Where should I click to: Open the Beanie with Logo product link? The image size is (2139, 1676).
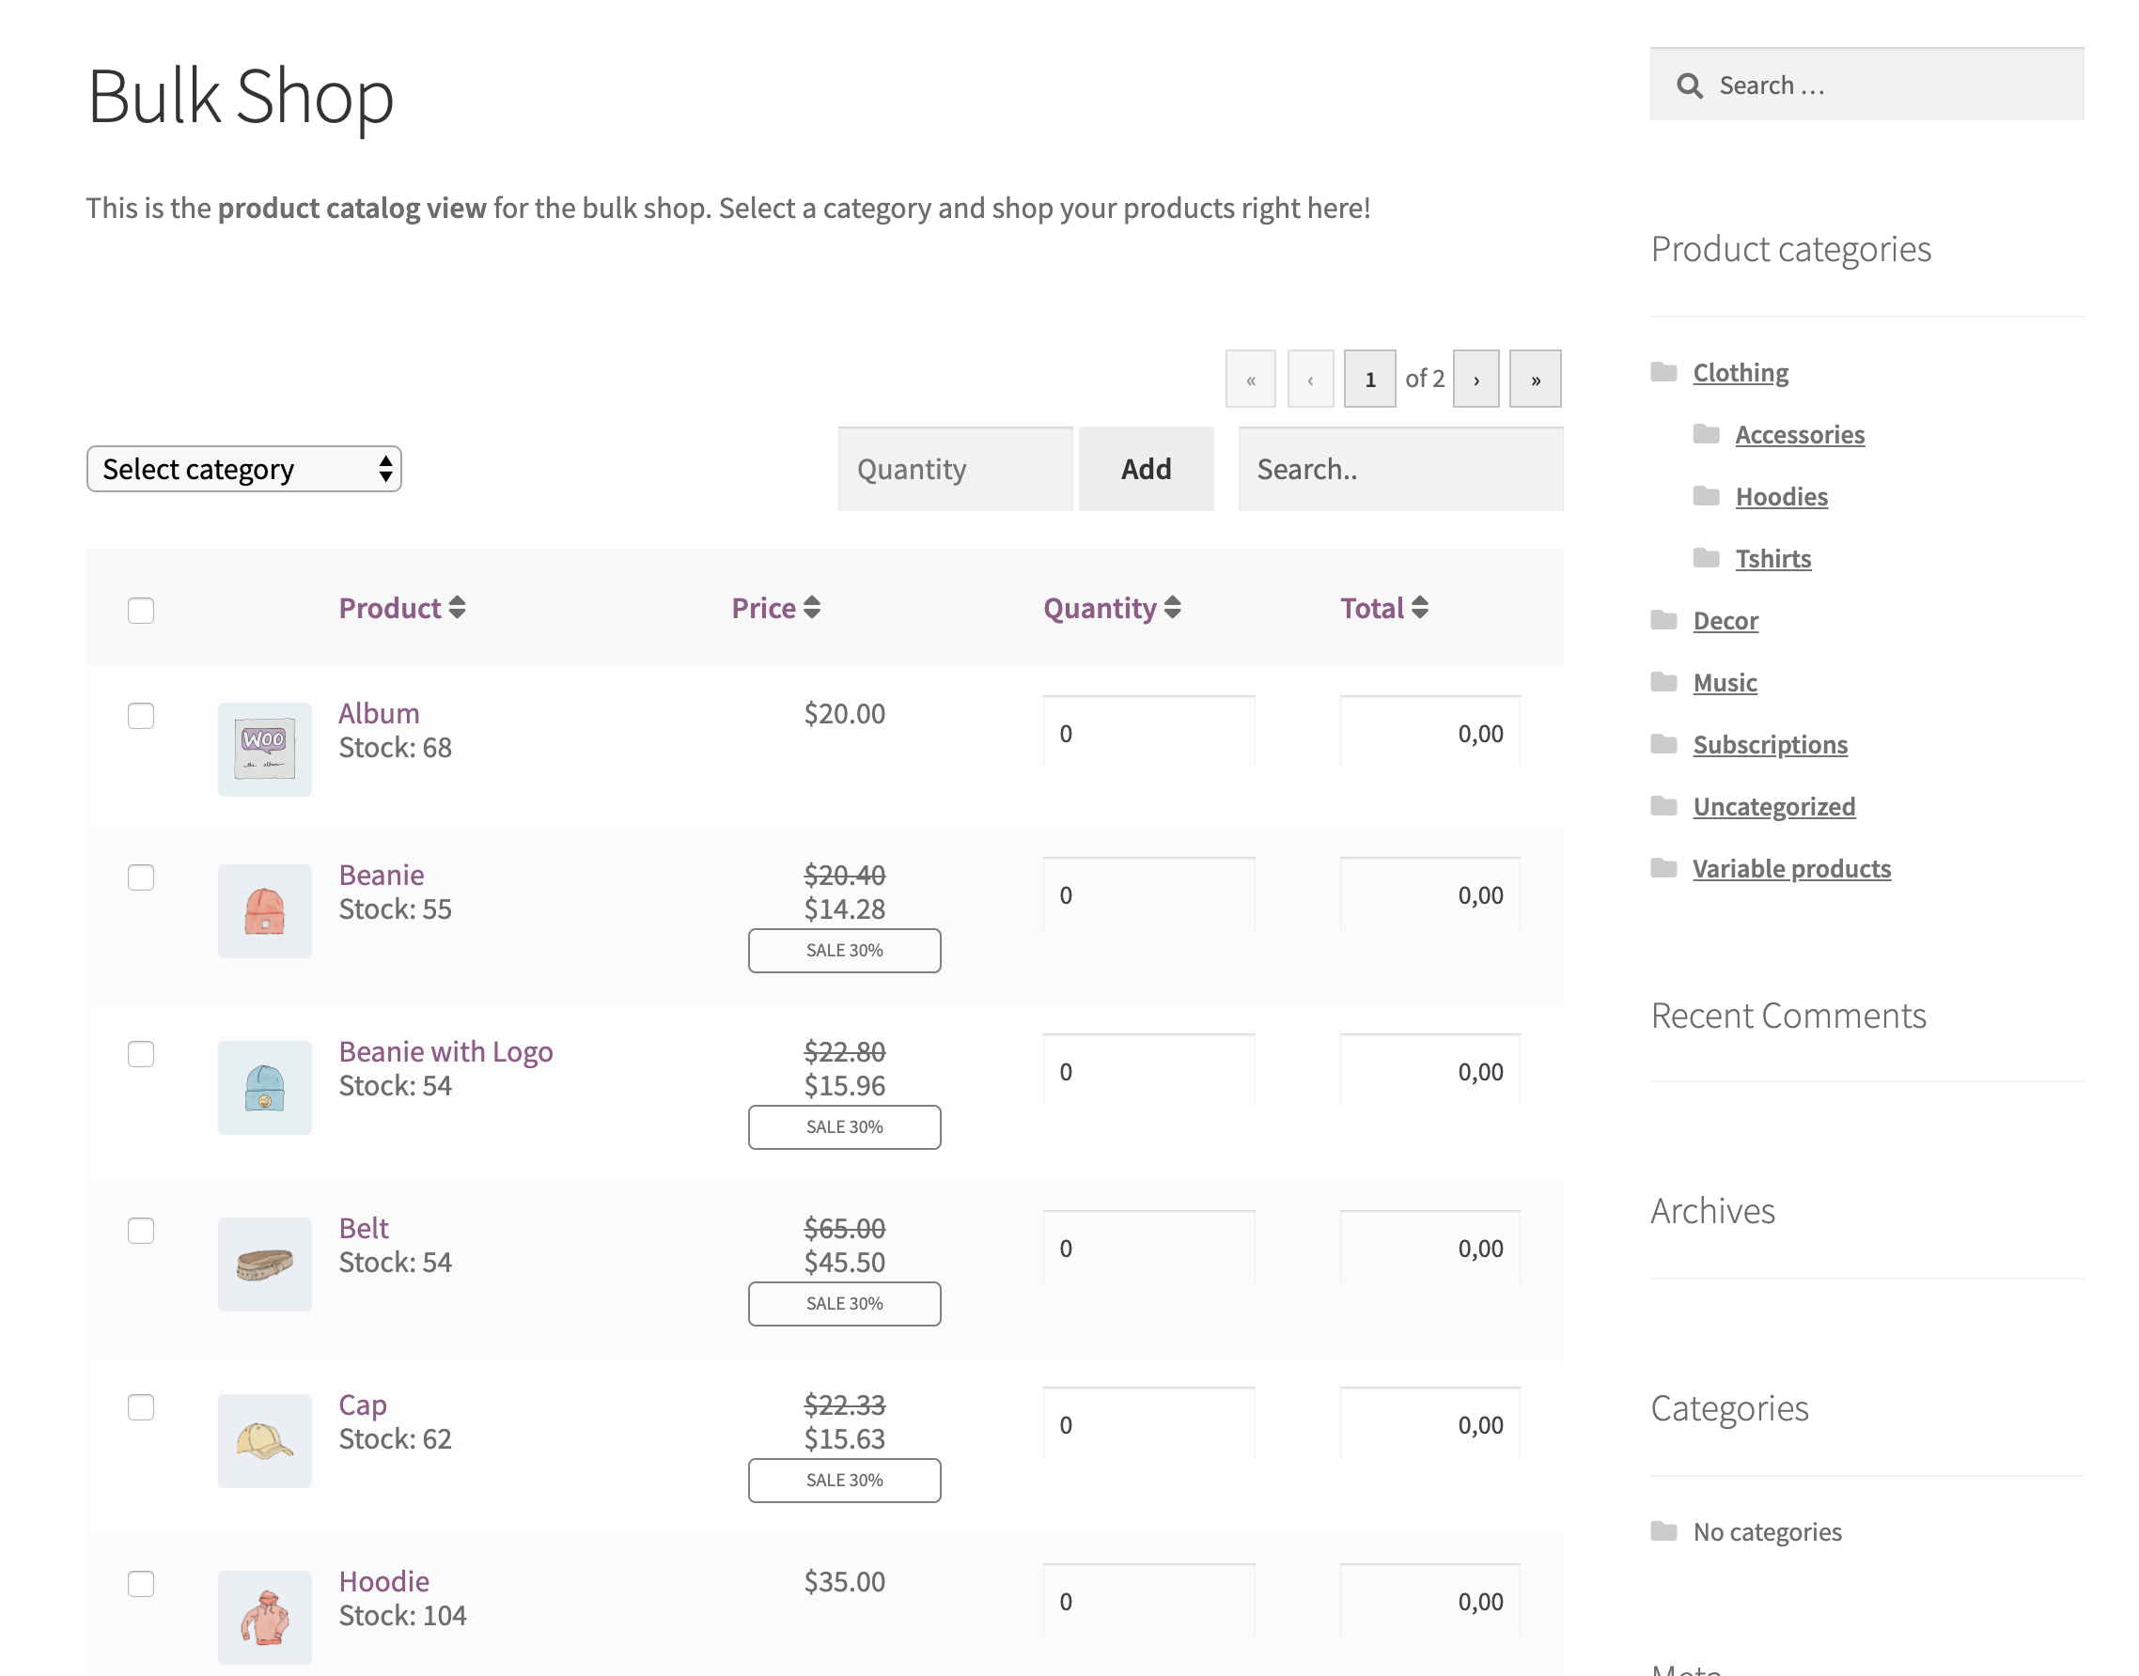[x=445, y=1051]
